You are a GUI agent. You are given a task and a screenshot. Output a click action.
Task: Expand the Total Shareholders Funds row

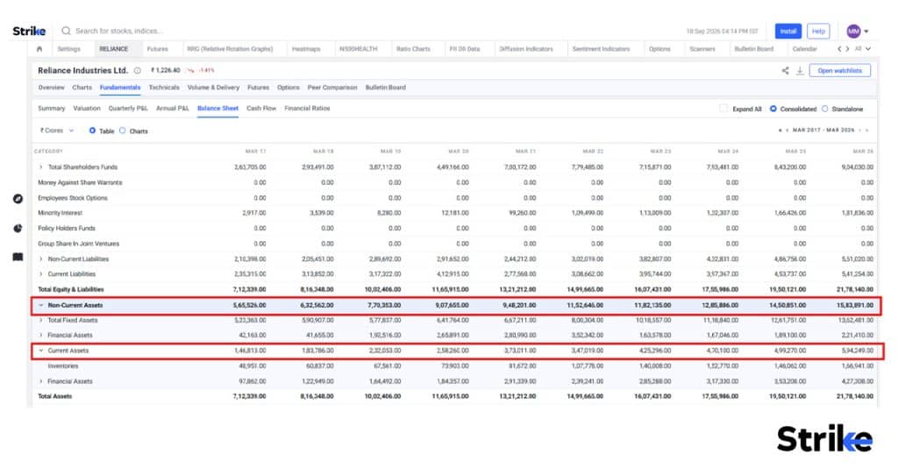40,167
